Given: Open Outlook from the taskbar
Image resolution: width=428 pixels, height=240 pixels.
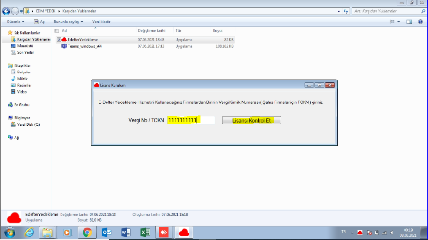Looking at the screenshot, I should [x=107, y=233].
